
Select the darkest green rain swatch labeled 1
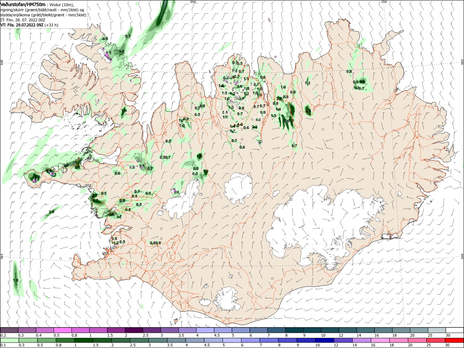pos(83,340)
